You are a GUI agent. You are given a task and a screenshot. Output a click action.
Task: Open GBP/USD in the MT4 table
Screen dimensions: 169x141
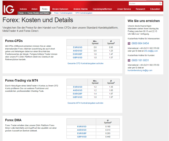coord(77,97)
